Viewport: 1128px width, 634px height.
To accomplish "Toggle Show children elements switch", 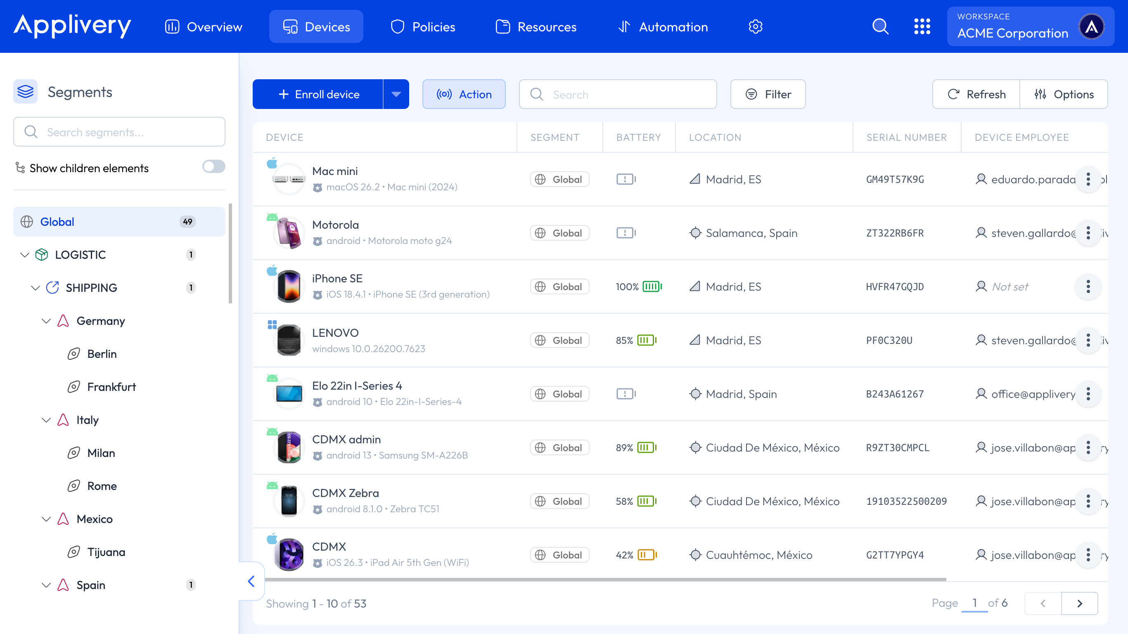I will (x=214, y=167).
